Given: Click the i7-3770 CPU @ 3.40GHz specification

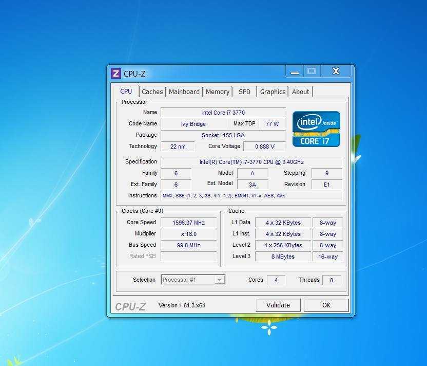Looking at the screenshot, I should pyautogui.click(x=251, y=162).
